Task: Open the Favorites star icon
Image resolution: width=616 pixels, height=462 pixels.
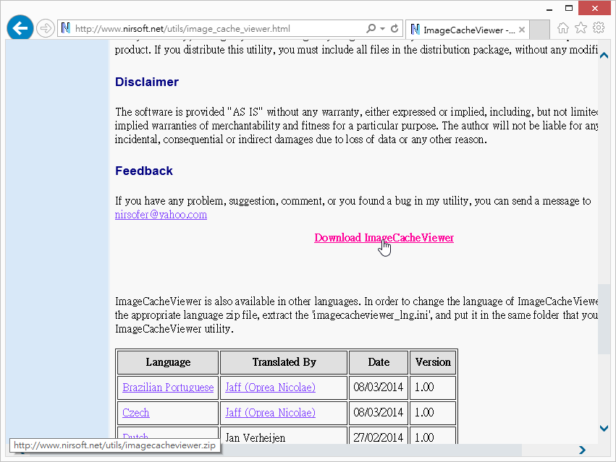Action: (581, 28)
